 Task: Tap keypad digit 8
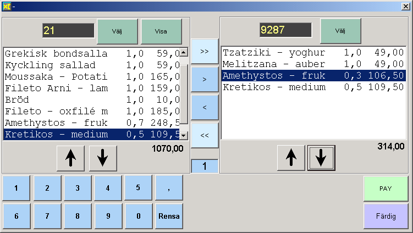78,216
